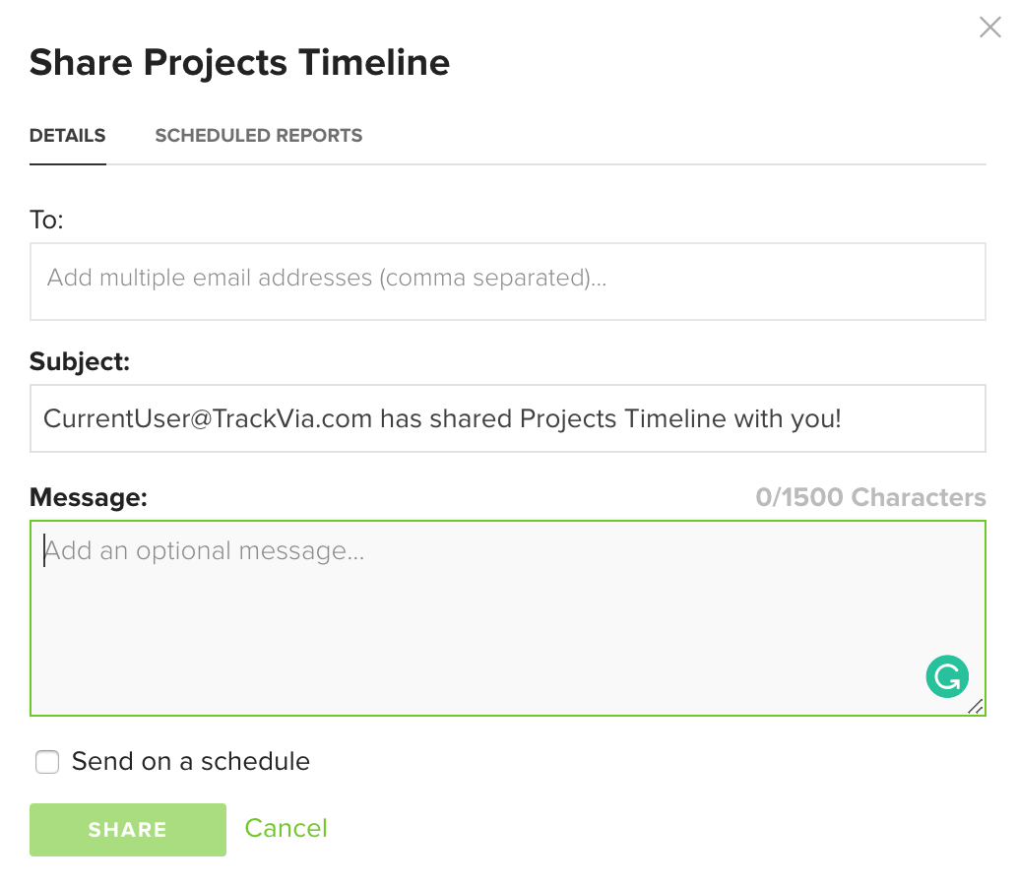This screenshot has width=1018, height=886.
Task: Switch to the Scheduled Reports tab
Action: coord(258,136)
